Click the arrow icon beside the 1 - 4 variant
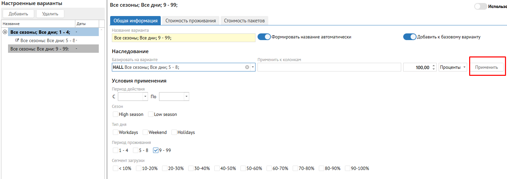The height and width of the screenshot is (179, 507). pos(5,32)
